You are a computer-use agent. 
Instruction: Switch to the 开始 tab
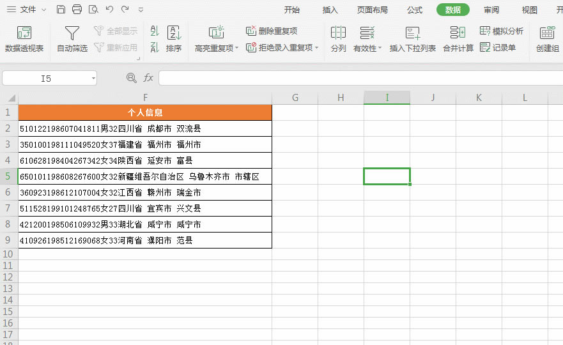pos(291,10)
